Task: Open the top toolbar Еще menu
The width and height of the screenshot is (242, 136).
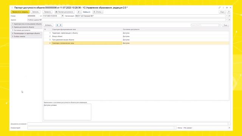Action: coord(223,12)
